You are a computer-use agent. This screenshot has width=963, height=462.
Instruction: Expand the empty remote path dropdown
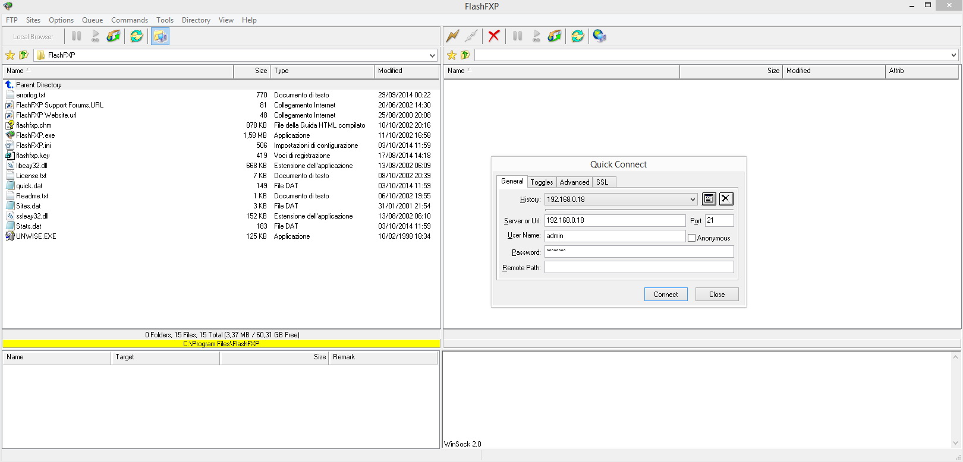tap(953, 55)
